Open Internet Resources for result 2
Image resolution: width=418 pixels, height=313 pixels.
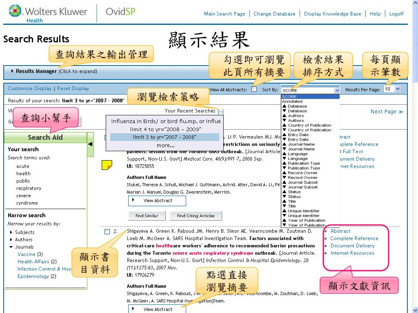pyautogui.click(x=352, y=253)
